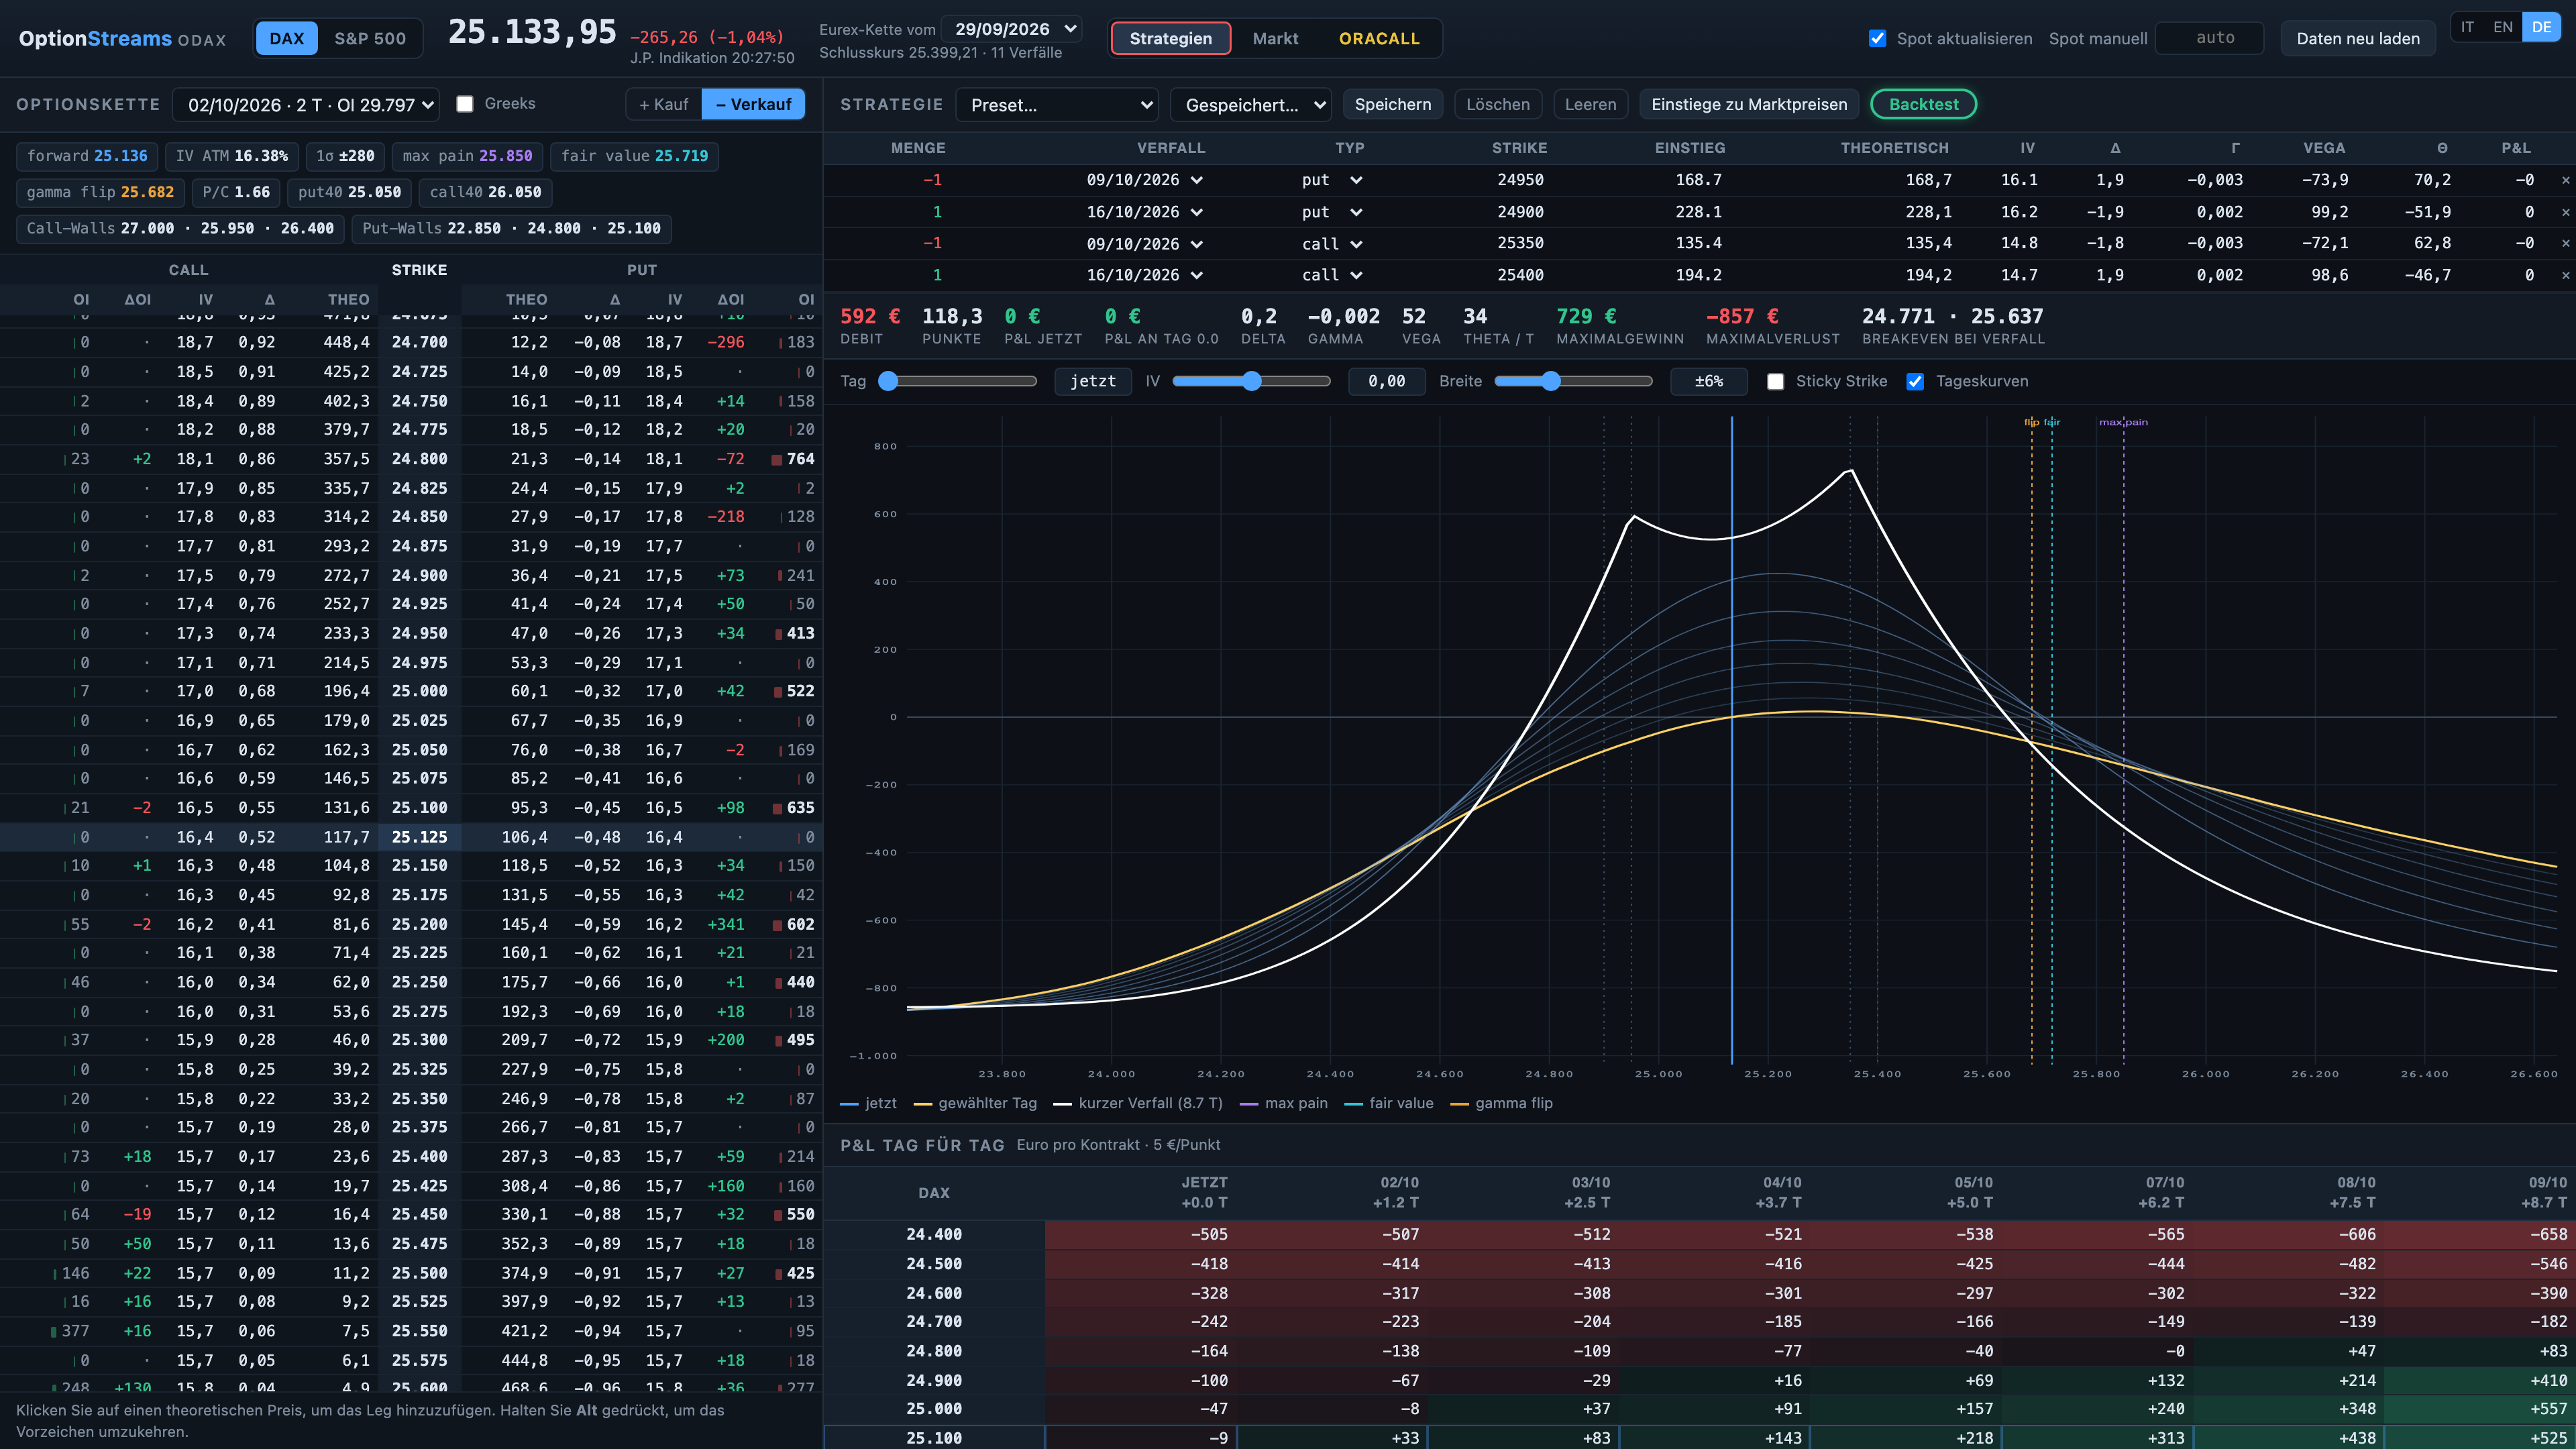Screen dimensions: 2576x1449
Task: Click the 'max pain 25.850' chip
Action: coord(467,156)
